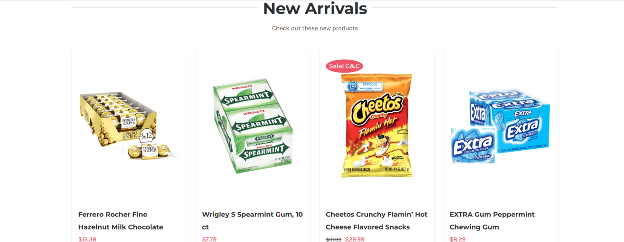Open EXTRA Gum Peppermint Chewing Gum title

[492, 221]
